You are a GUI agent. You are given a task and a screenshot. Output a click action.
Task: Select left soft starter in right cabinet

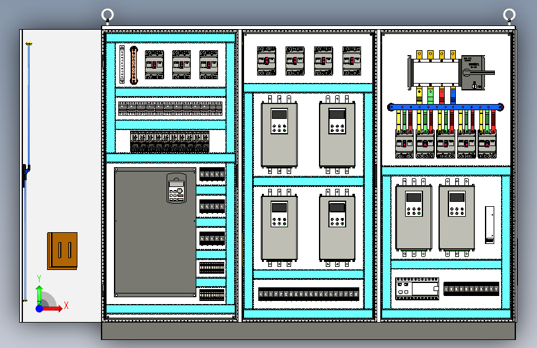coord(414,217)
